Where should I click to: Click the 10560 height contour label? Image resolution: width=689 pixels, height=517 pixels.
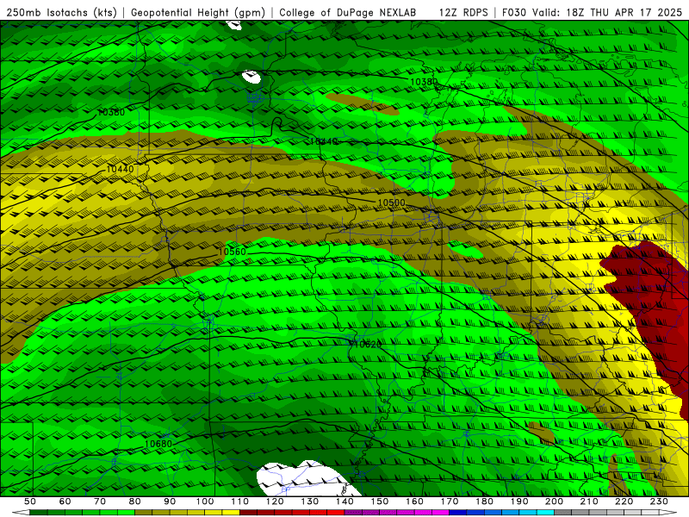(x=232, y=252)
